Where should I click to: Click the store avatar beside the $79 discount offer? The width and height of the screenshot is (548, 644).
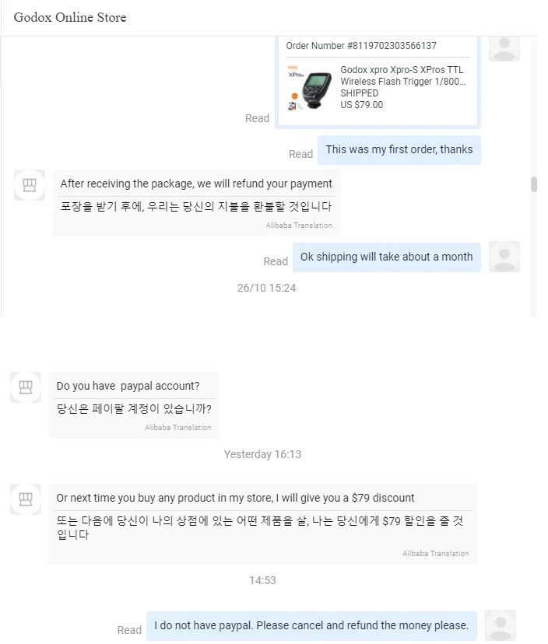[26, 499]
